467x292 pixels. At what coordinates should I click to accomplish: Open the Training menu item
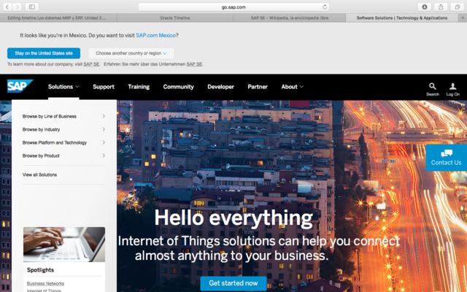click(x=139, y=87)
